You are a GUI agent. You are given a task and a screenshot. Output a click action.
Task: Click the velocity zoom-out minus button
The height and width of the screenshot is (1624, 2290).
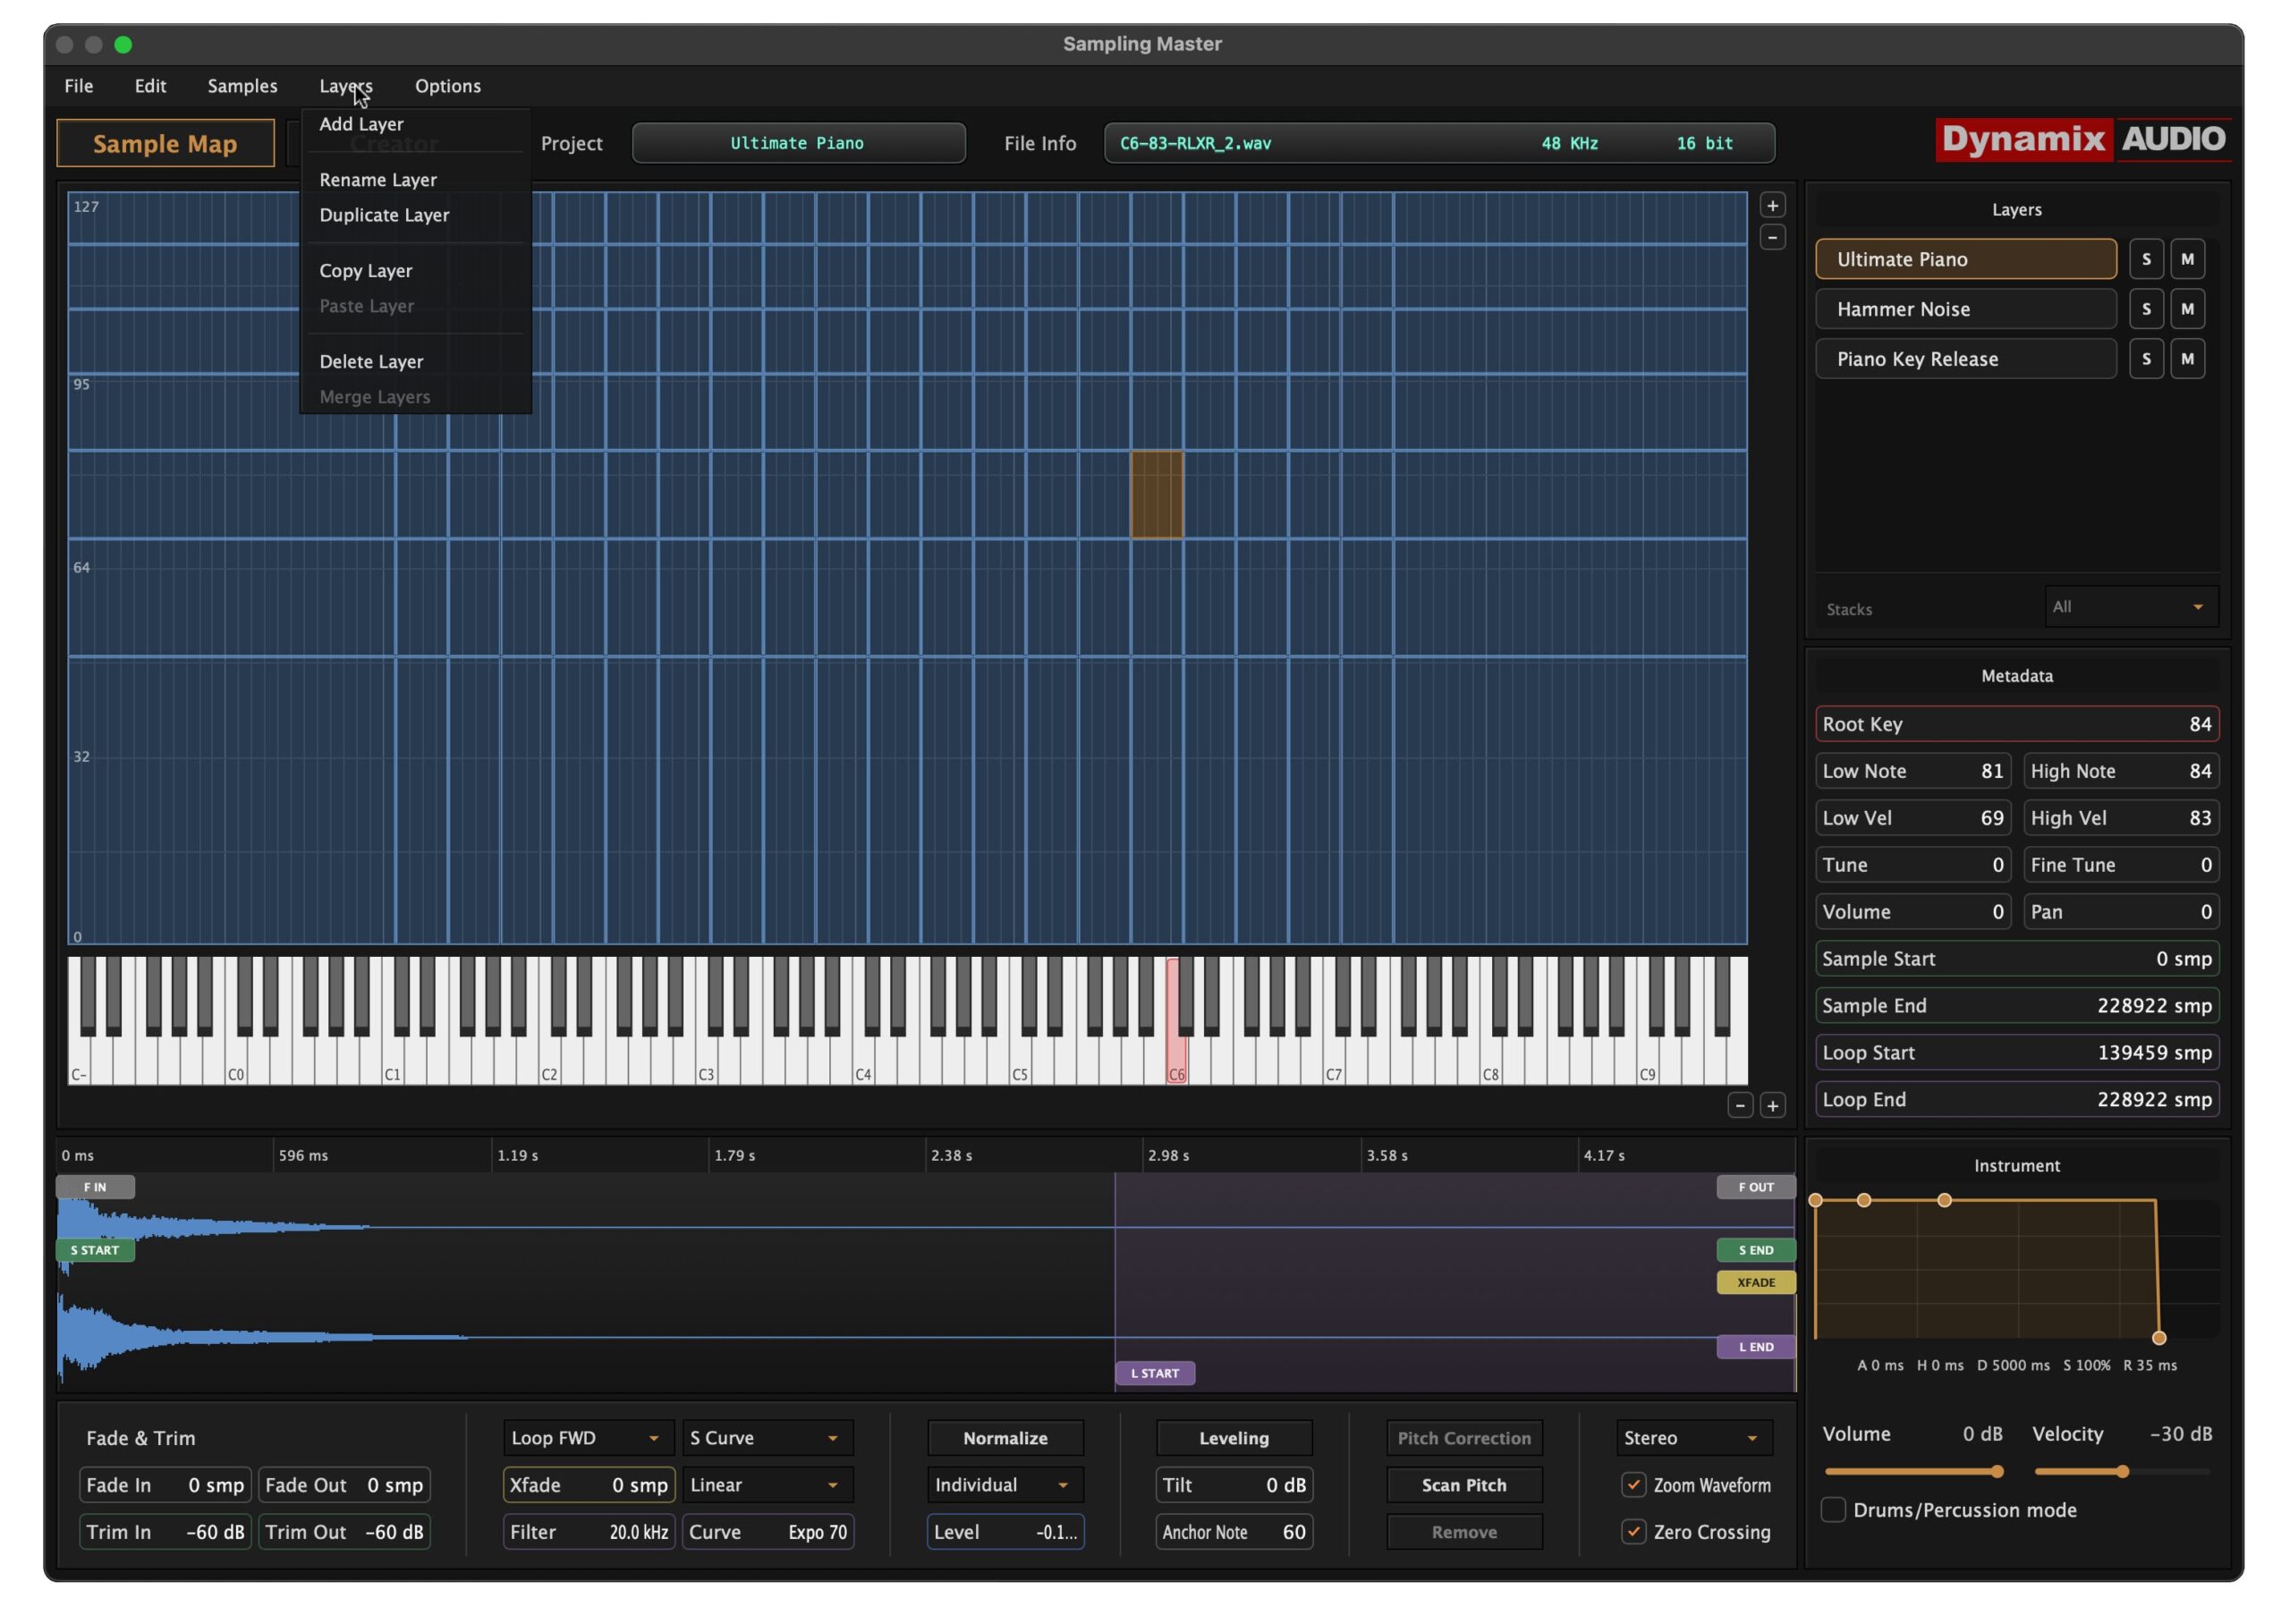click(x=1772, y=238)
